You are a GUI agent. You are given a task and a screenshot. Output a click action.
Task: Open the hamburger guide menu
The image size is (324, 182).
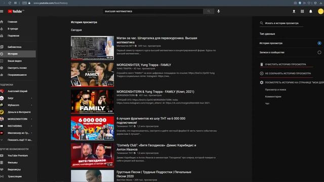click(x=2, y=11)
